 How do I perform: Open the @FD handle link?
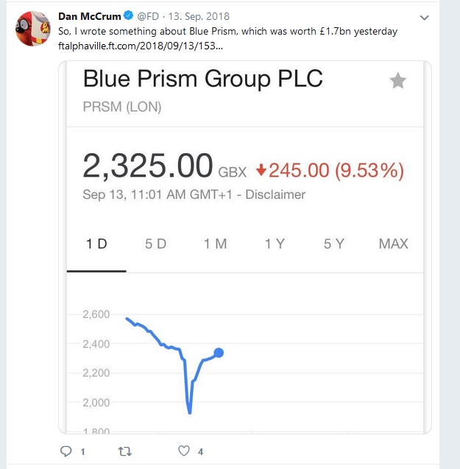coord(147,15)
